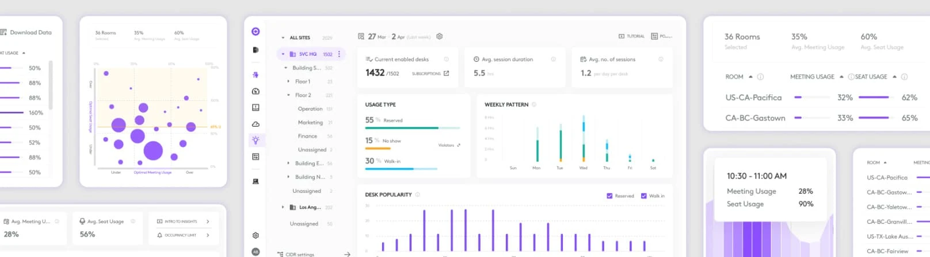
Task: Click the 160% value in usage list
Action: click(36, 113)
